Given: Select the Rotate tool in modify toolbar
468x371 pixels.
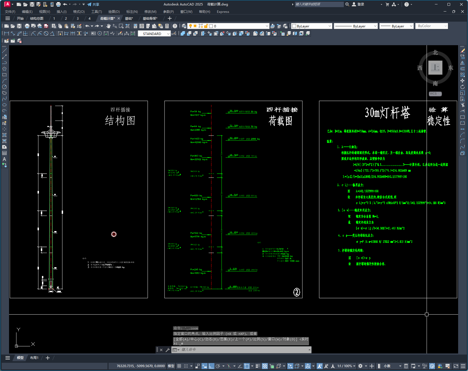Looking at the screenshot, I should pyautogui.click(x=463, y=87).
